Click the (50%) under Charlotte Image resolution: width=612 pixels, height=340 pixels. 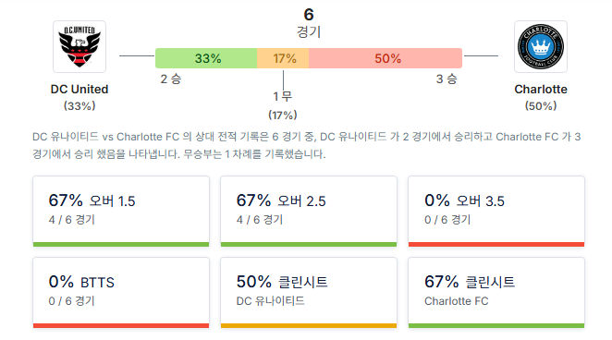click(541, 106)
